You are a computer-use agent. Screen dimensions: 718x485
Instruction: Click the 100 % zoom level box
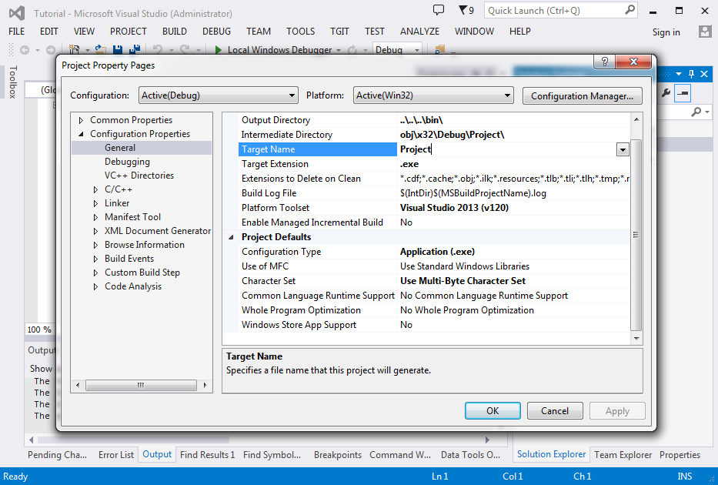coord(40,329)
